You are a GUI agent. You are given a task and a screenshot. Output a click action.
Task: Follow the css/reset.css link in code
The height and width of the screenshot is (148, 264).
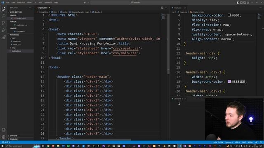(125, 49)
